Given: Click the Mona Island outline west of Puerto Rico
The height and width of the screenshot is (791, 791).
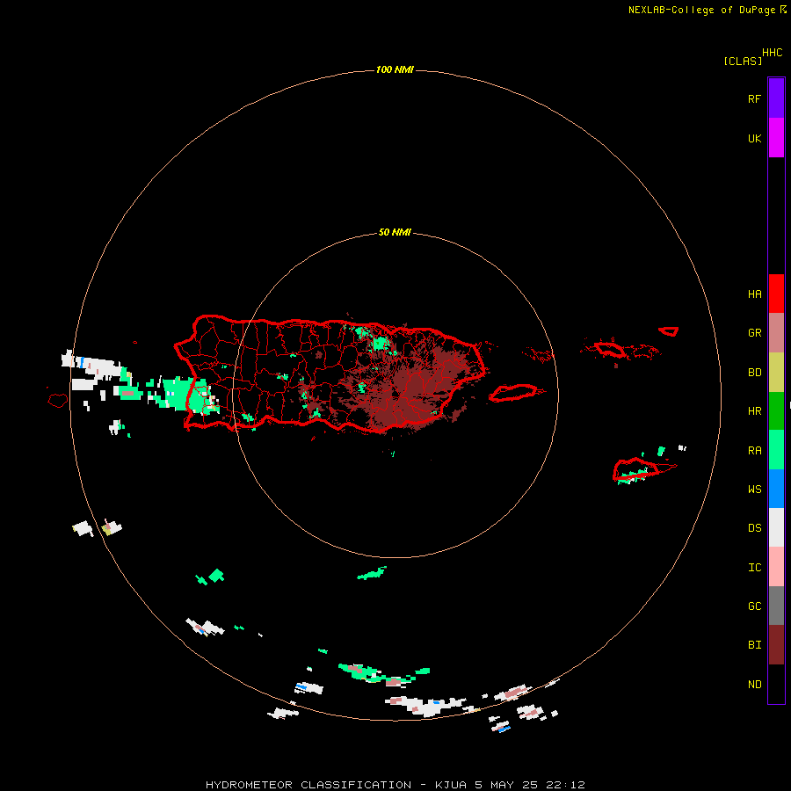Looking at the screenshot, I should pos(57,401).
